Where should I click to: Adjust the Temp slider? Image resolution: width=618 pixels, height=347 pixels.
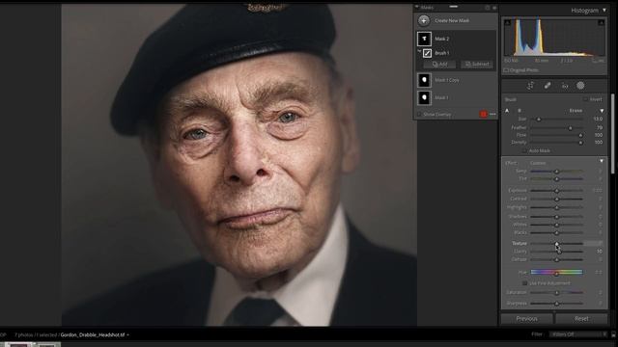click(x=556, y=172)
